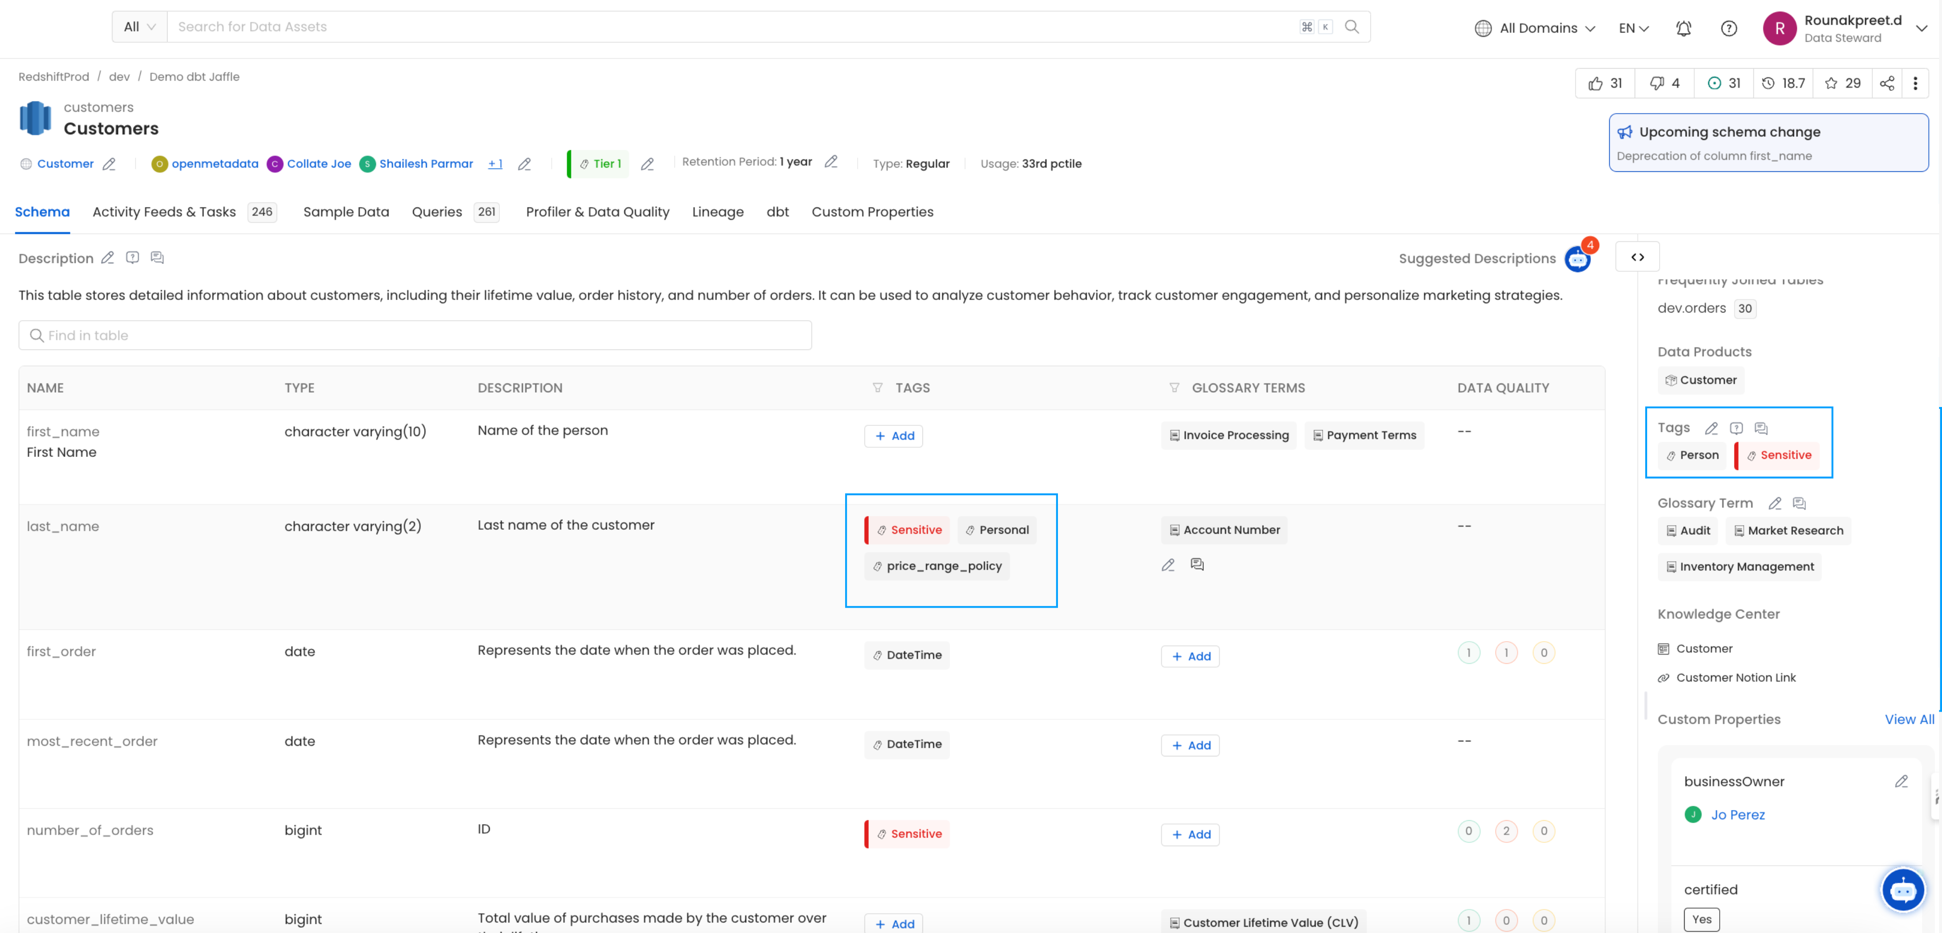This screenshot has width=1942, height=933.
Task: Click the share icon
Action: tap(1886, 84)
